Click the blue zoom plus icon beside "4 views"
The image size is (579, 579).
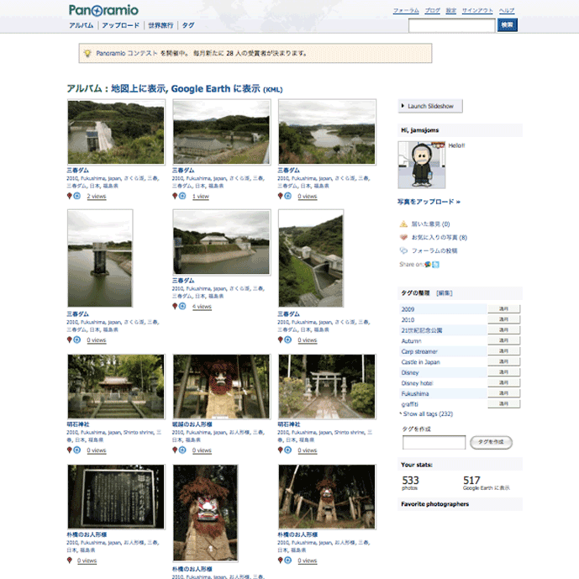coord(182,306)
